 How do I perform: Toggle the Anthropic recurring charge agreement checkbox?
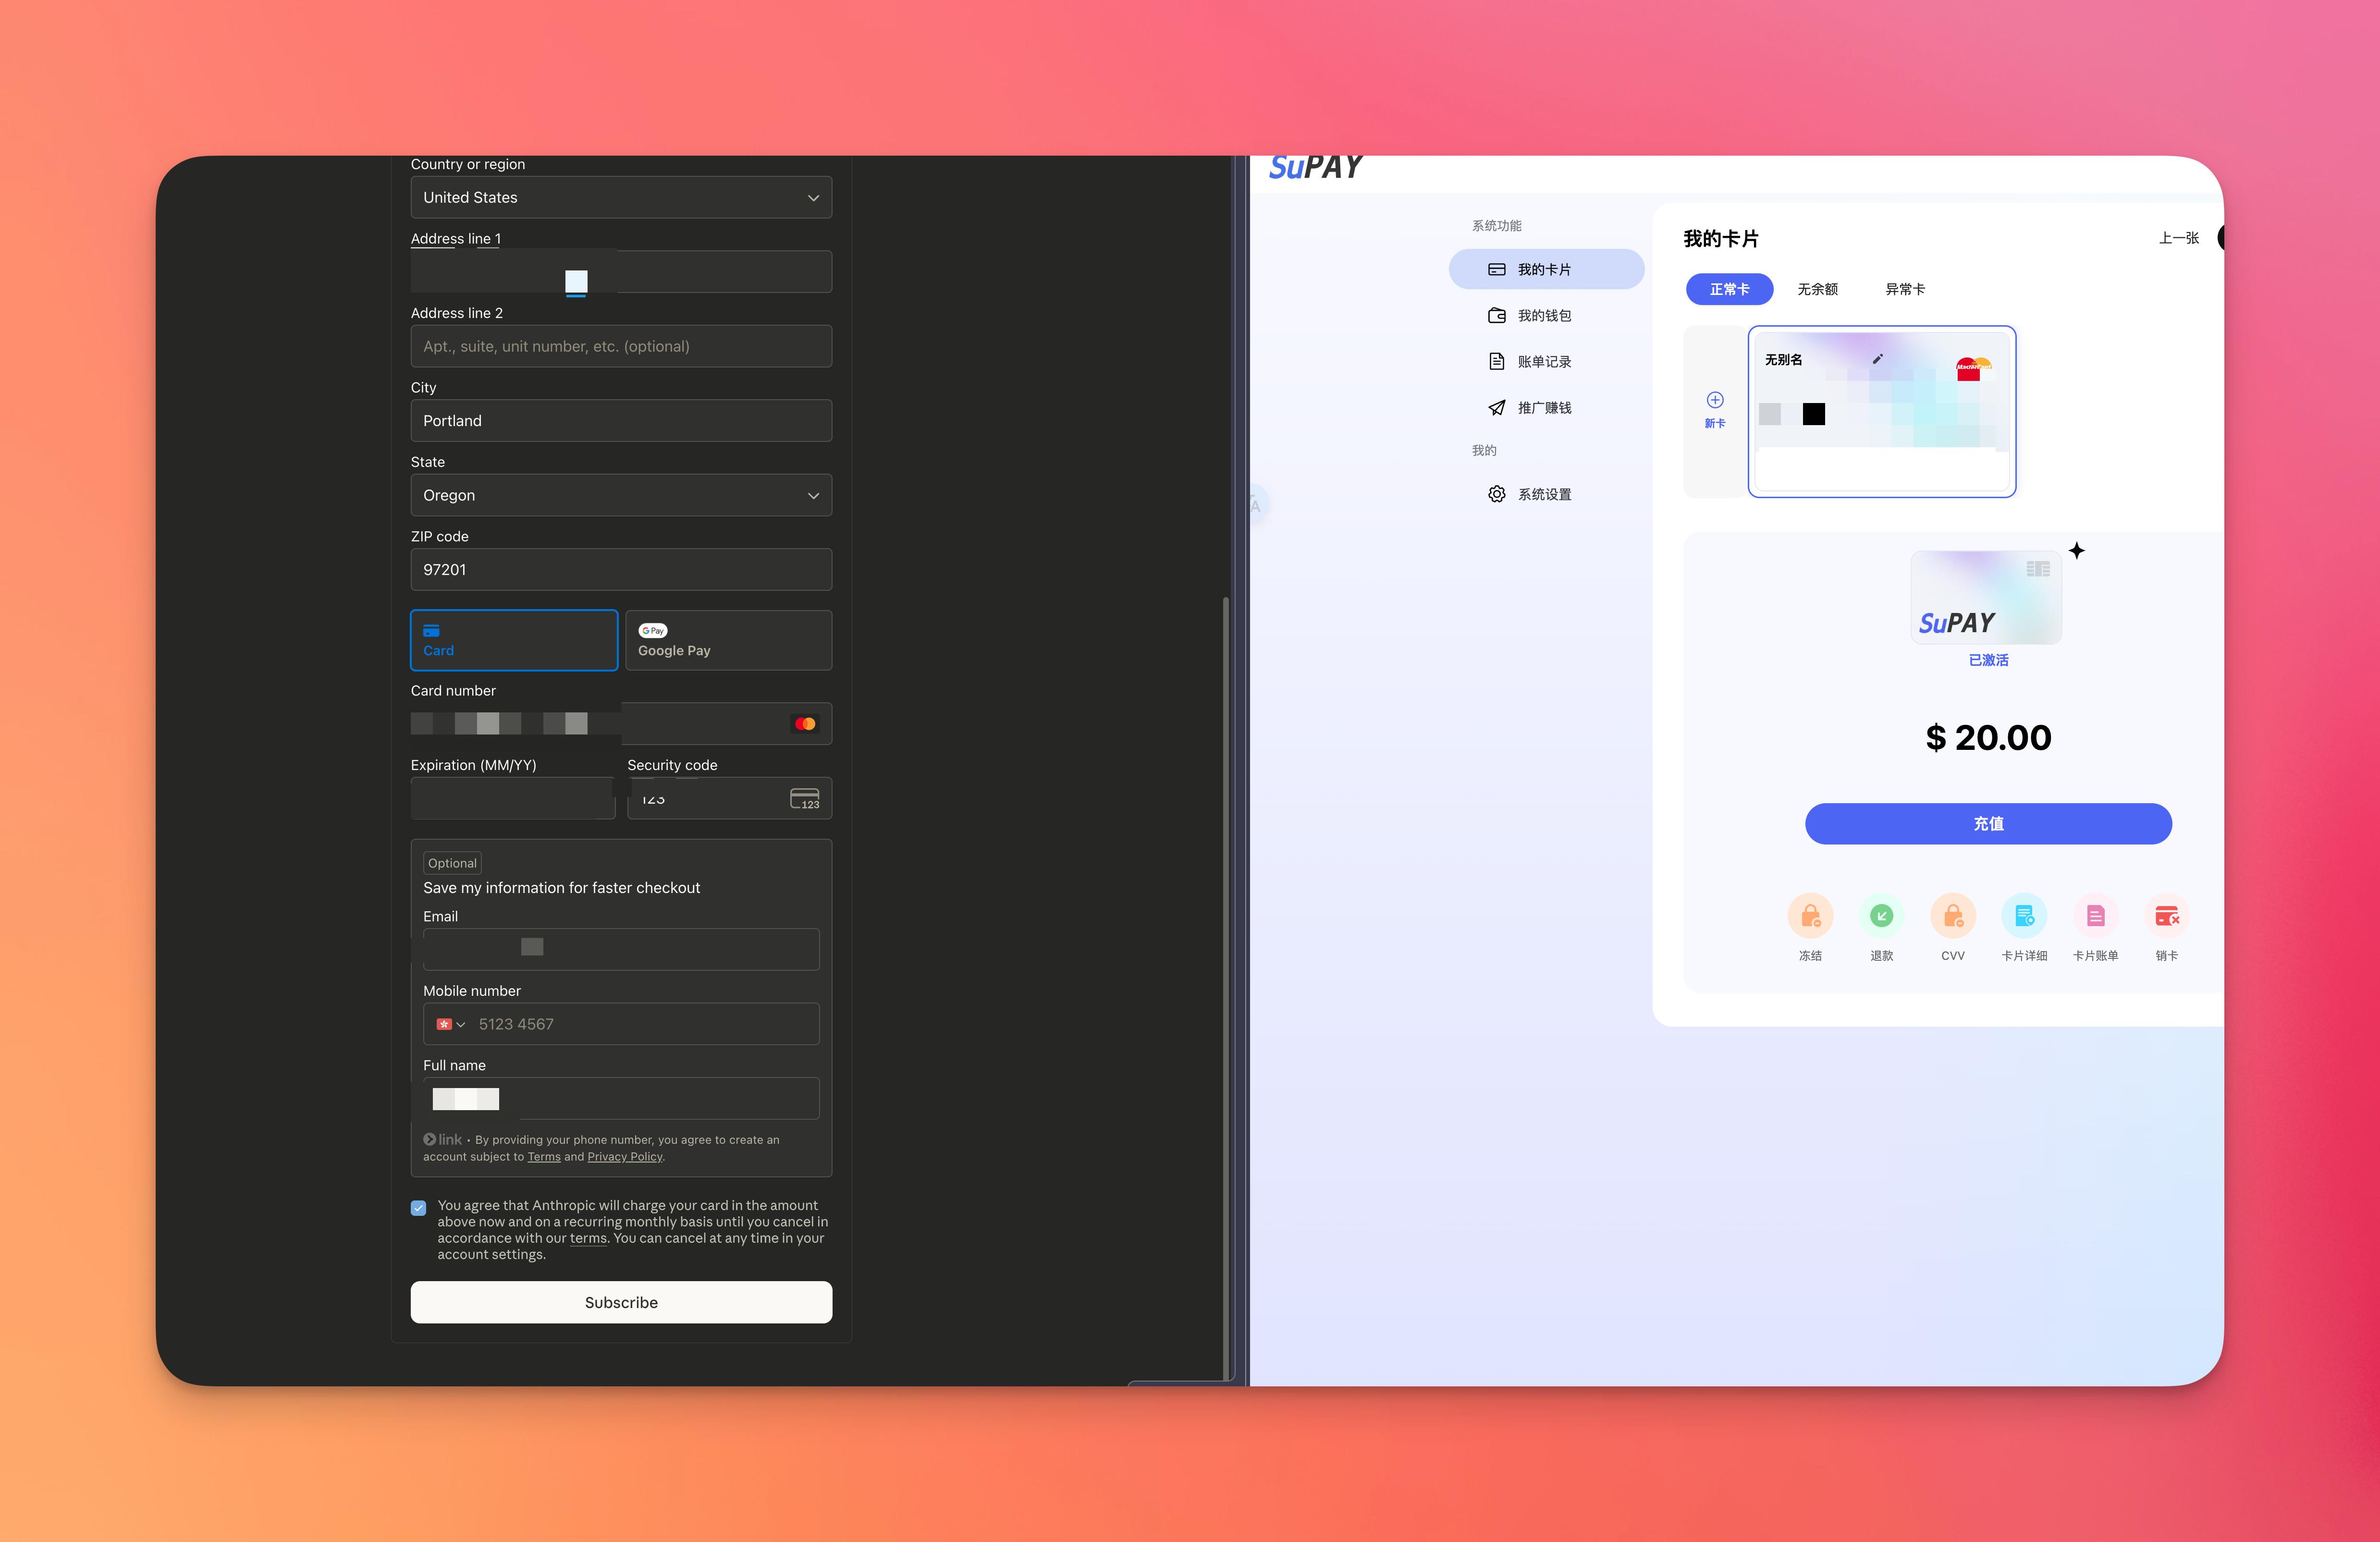pos(418,1208)
